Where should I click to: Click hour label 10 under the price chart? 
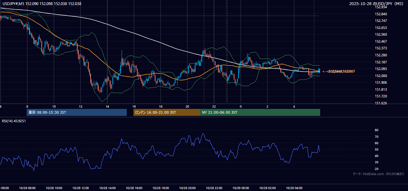click(x=54, y=106)
